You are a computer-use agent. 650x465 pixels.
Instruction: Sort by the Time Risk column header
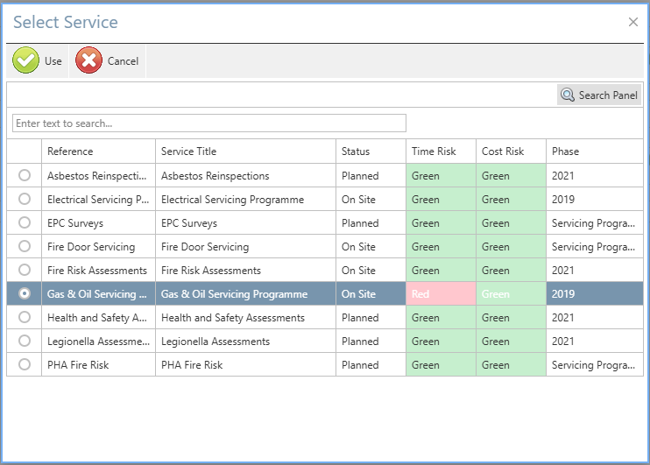click(434, 151)
